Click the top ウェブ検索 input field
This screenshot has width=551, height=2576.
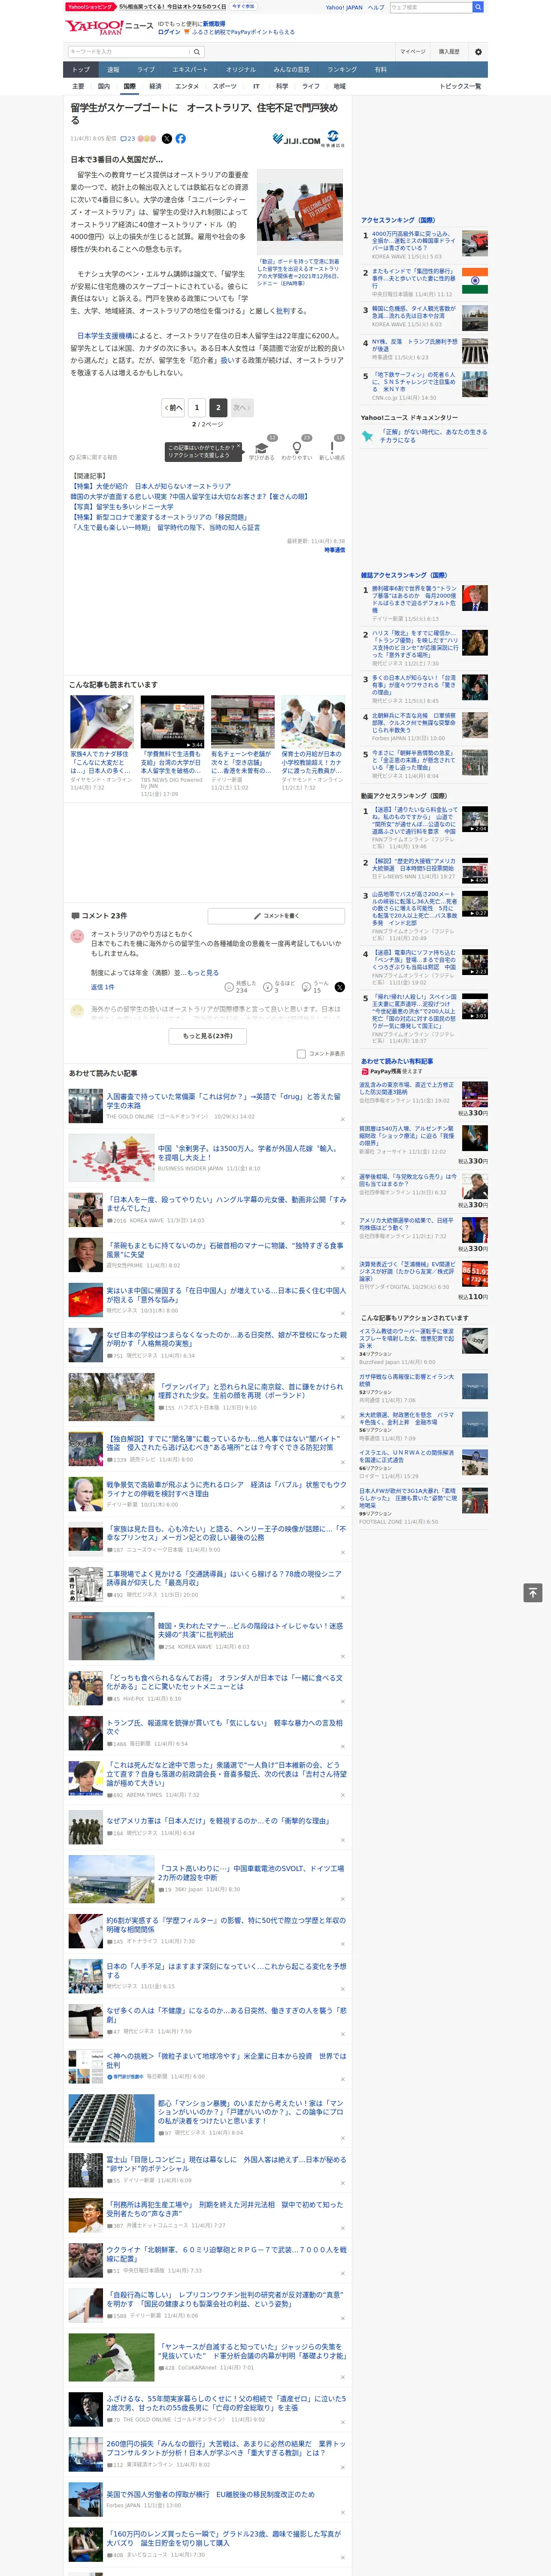point(430,7)
